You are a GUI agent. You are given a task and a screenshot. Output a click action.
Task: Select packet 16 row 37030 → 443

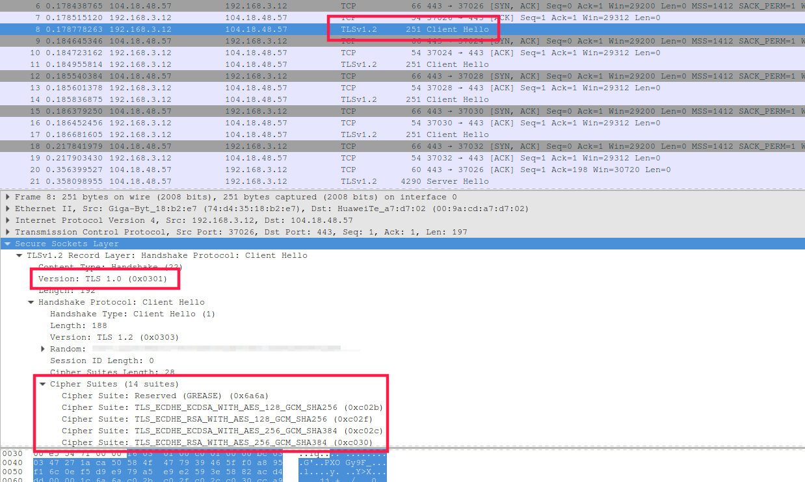point(403,123)
